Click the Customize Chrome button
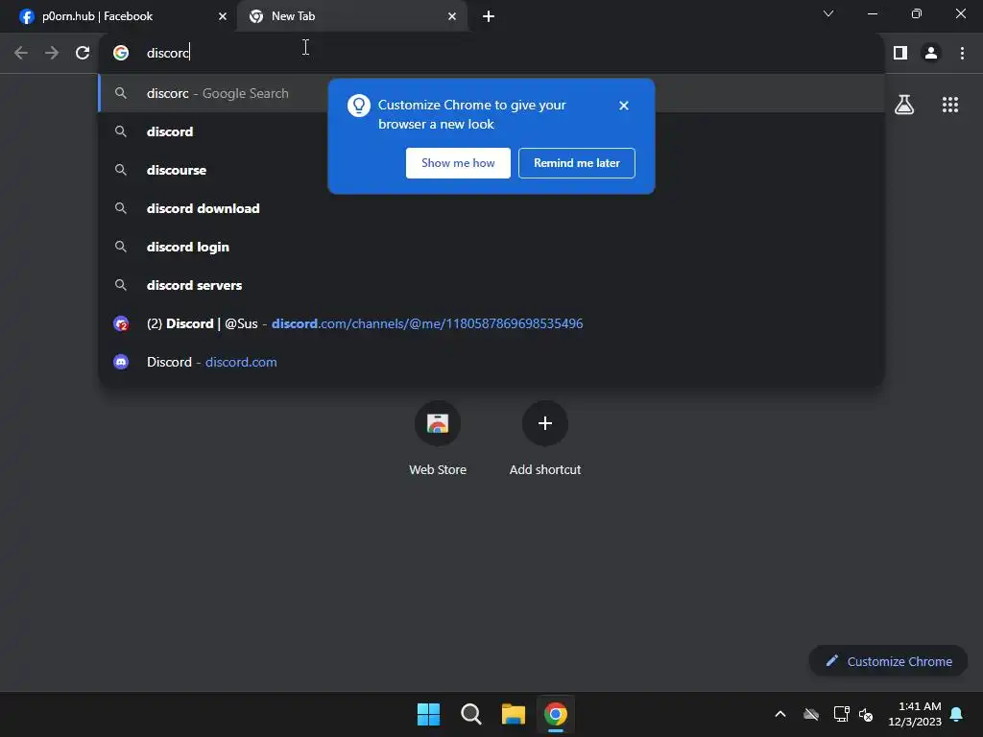The image size is (983, 737). tap(888, 661)
